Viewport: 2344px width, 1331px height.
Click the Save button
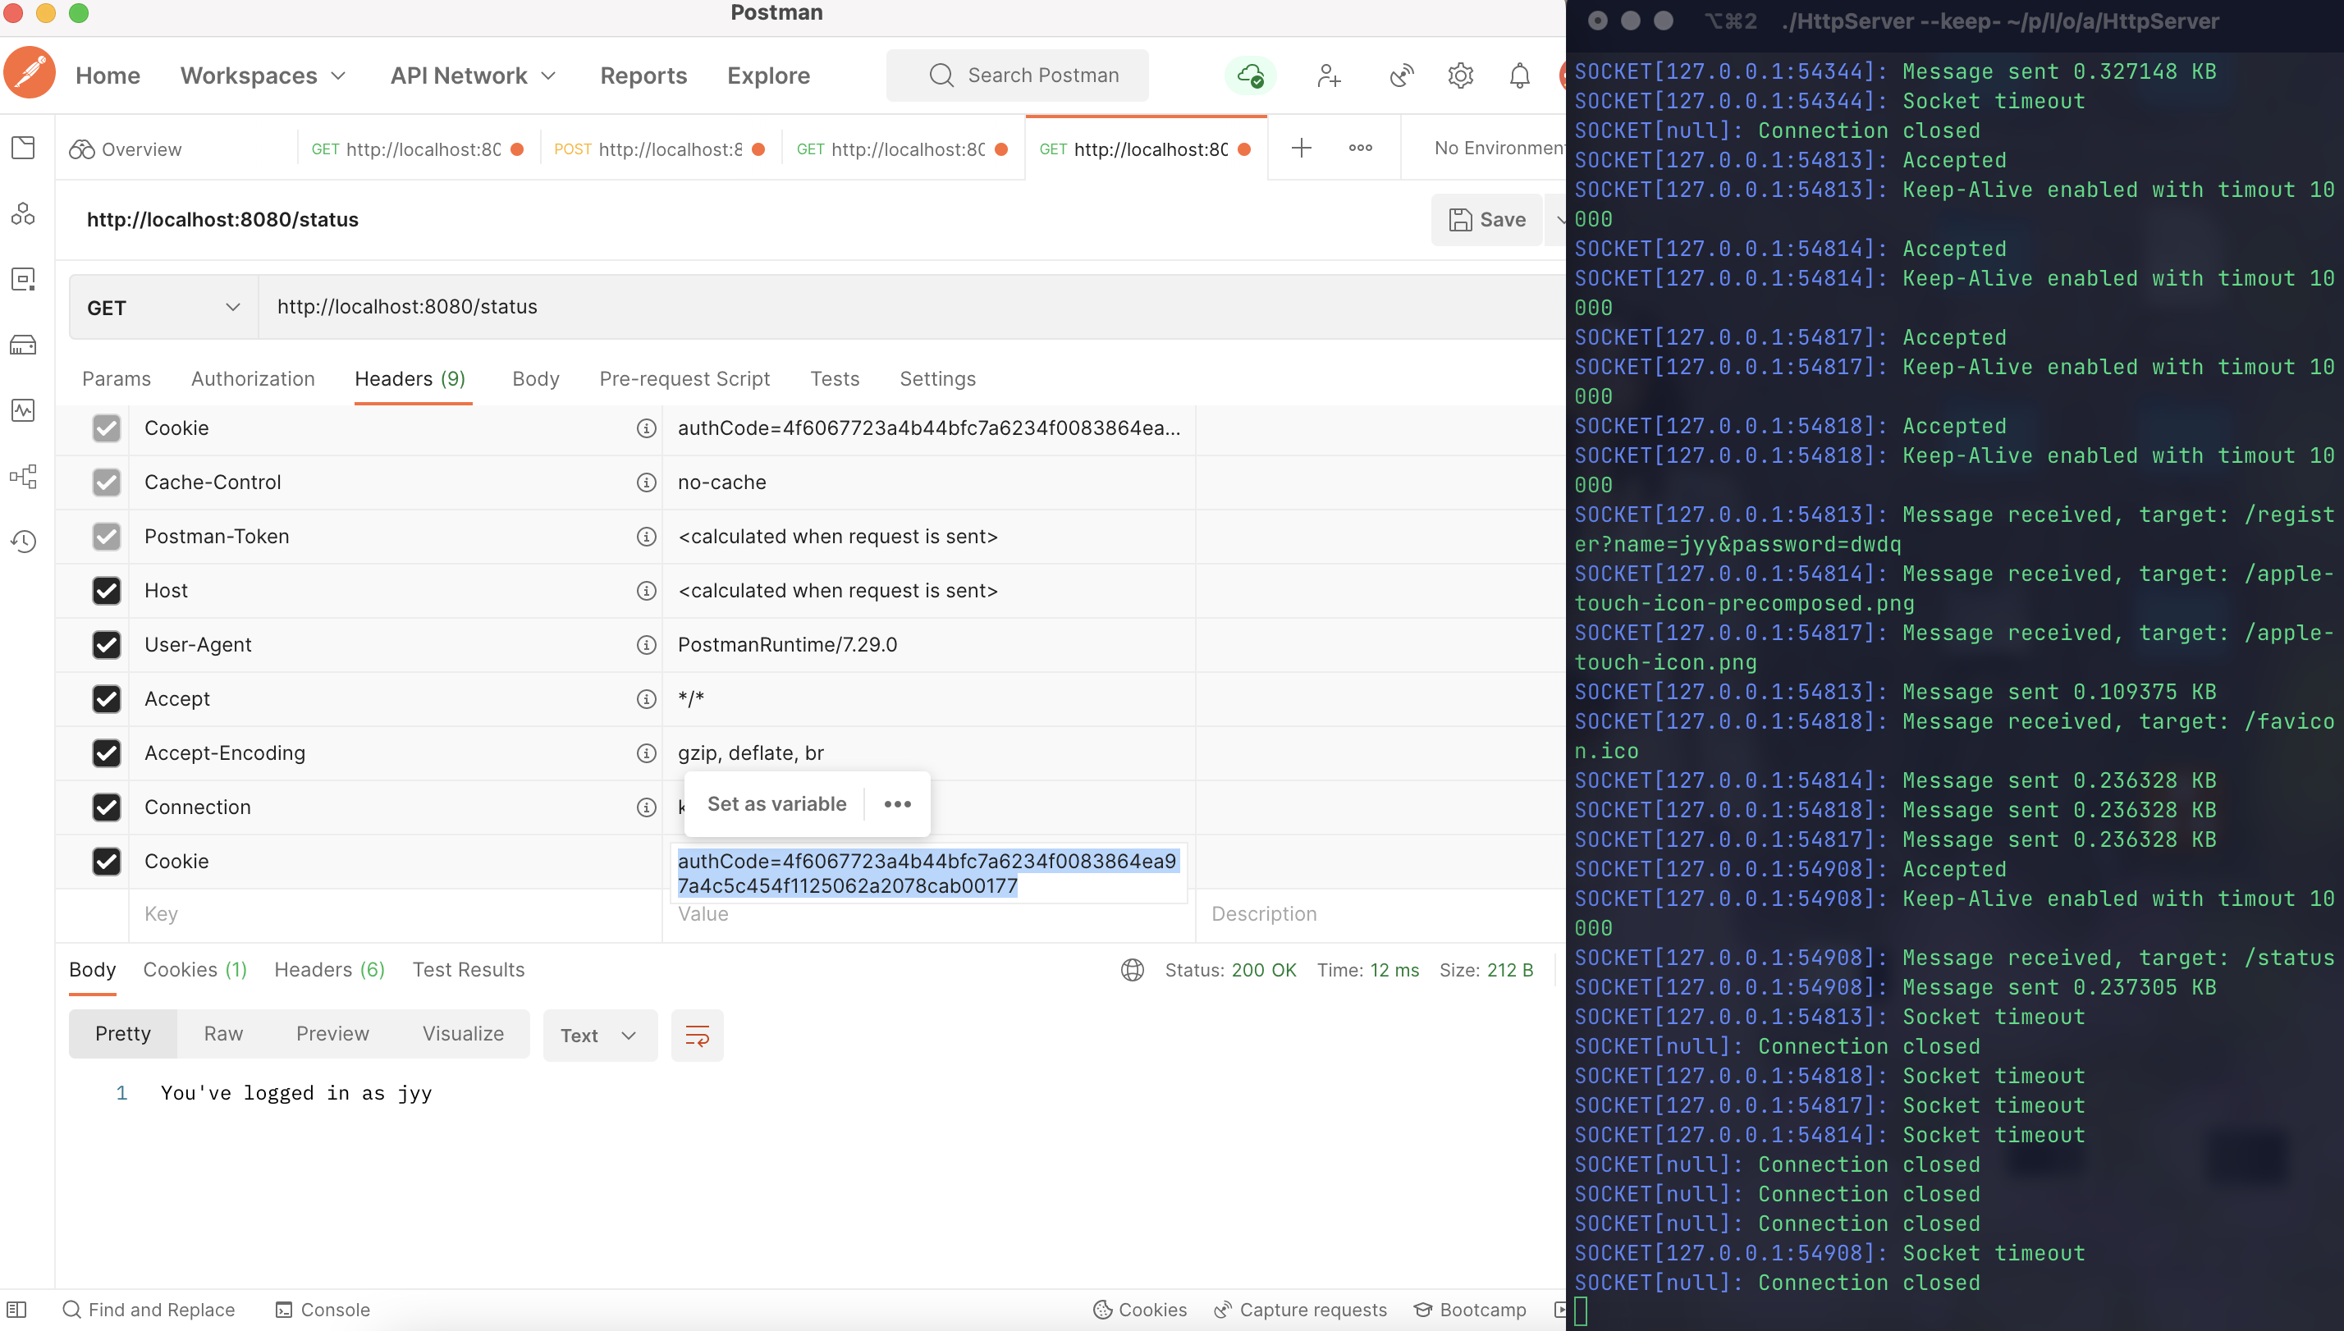coord(1486,219)
